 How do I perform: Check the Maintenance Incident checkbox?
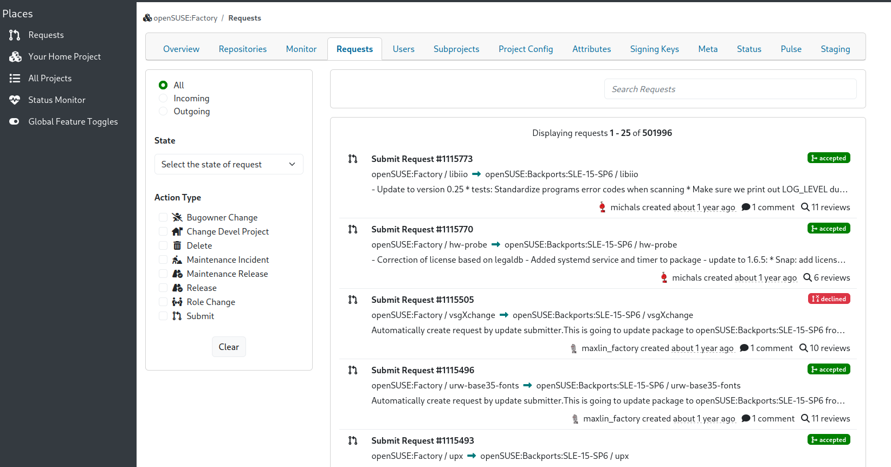click(x=163, y=260)
